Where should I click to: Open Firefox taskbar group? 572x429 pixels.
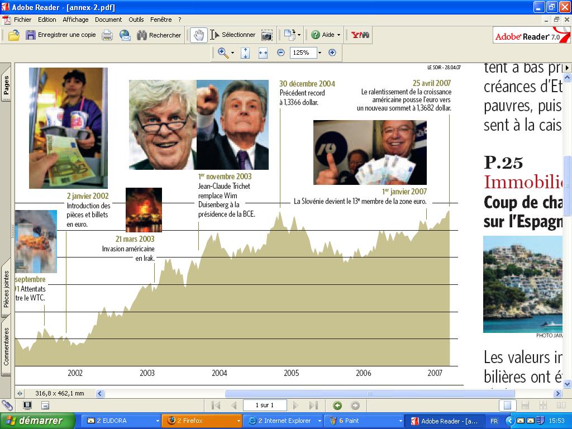coord(202,421)
